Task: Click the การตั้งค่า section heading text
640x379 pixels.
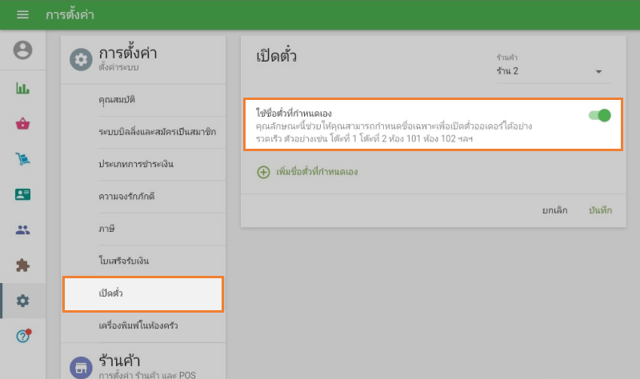Action: (128, 53)
